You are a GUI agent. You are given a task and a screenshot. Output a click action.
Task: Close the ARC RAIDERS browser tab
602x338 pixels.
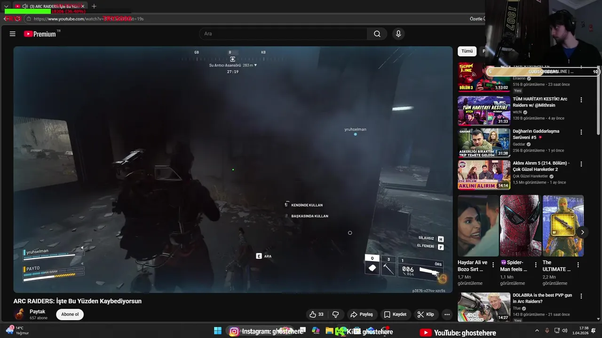tap(83, 6)
